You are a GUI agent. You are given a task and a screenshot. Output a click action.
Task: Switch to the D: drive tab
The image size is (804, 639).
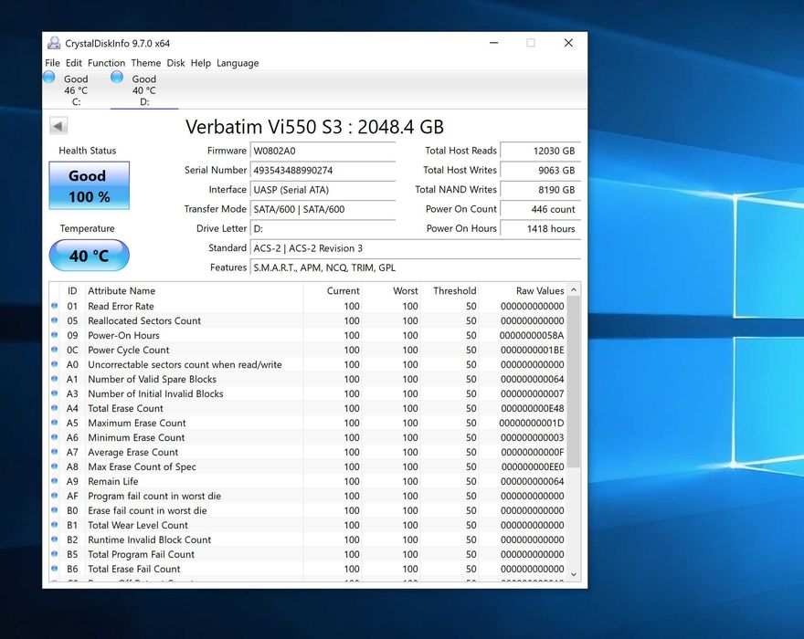click(x=144, y=89)
